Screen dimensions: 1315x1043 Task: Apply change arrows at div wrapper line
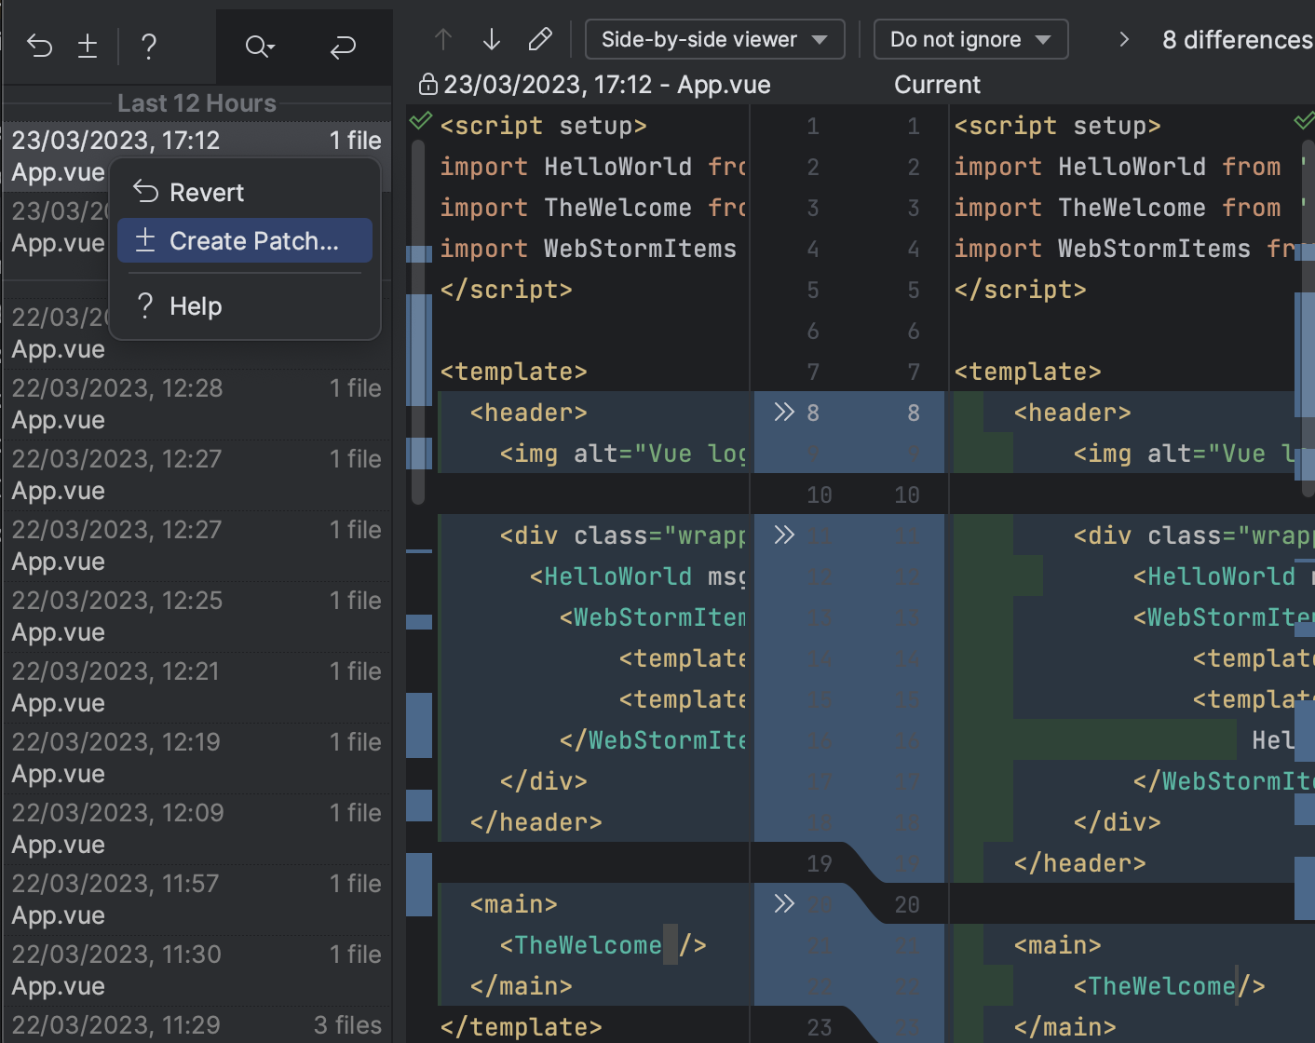tap(784, 535)
